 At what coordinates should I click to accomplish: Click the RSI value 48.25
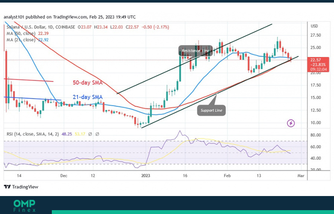click(67, 134)
